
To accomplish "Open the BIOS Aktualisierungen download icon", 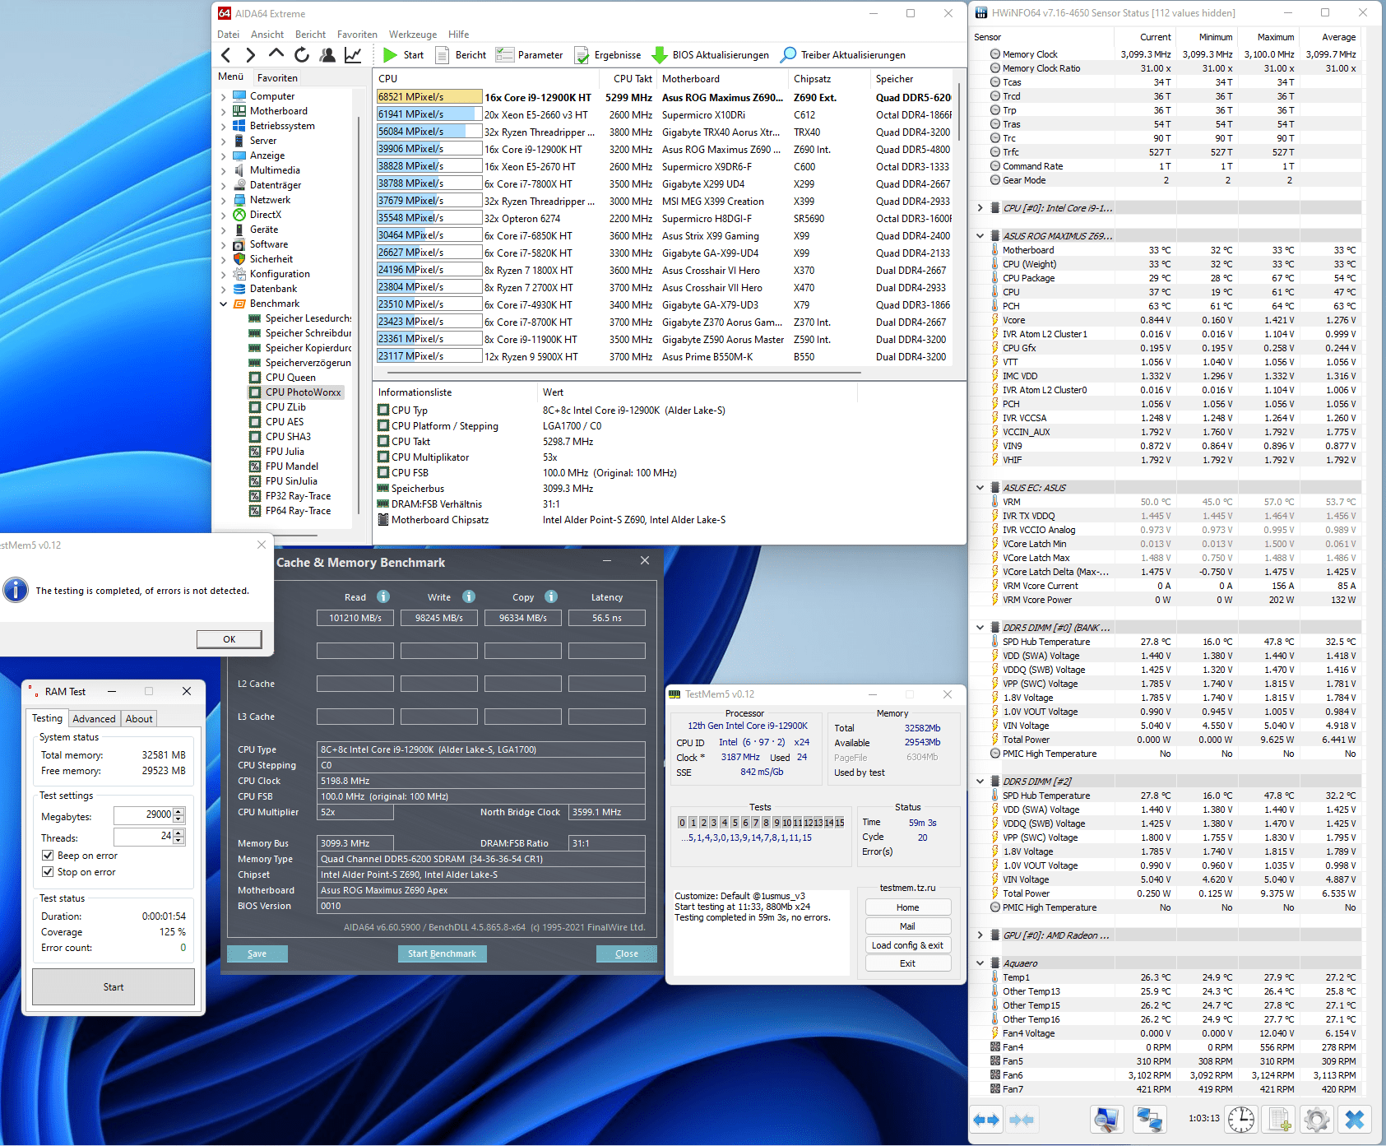I will (659, 55).
